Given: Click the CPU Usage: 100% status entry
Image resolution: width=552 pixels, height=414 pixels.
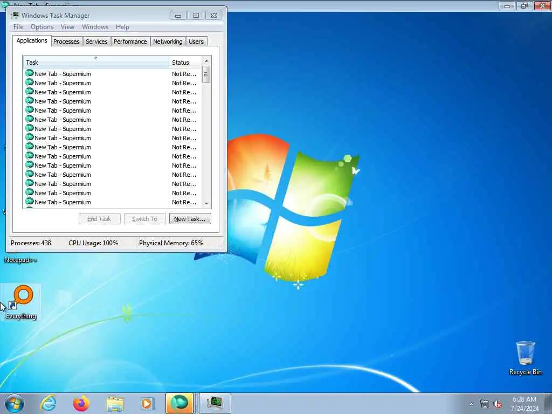Looking at the screenshot, I should (x=93, y=243).
